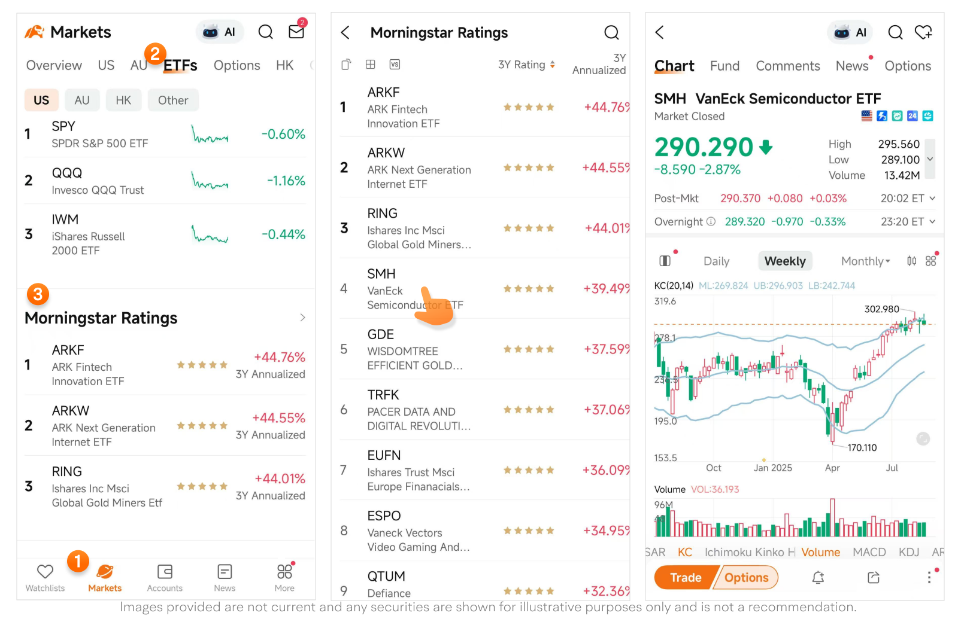The height and width of the screenshot is (628, 961).
Task: Switch ratings list to grid view
Action: click(371, 64)
